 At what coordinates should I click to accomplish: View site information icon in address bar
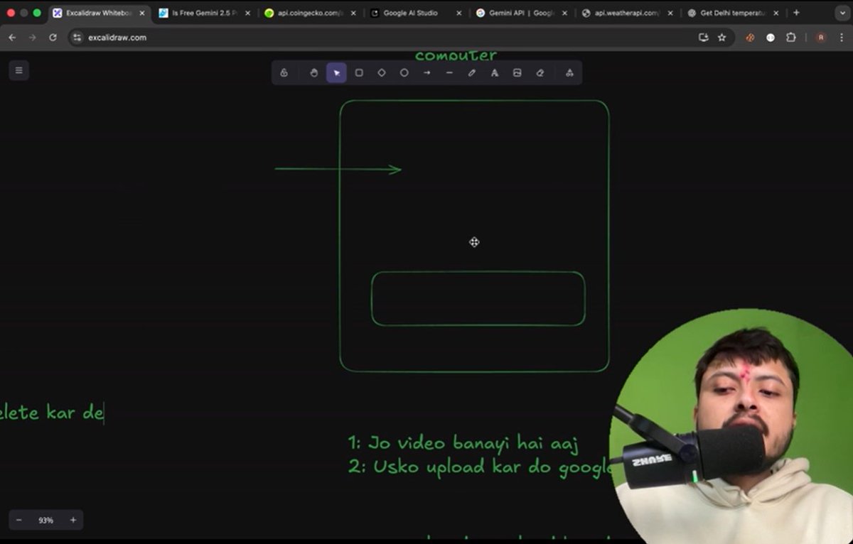(77, 37)
